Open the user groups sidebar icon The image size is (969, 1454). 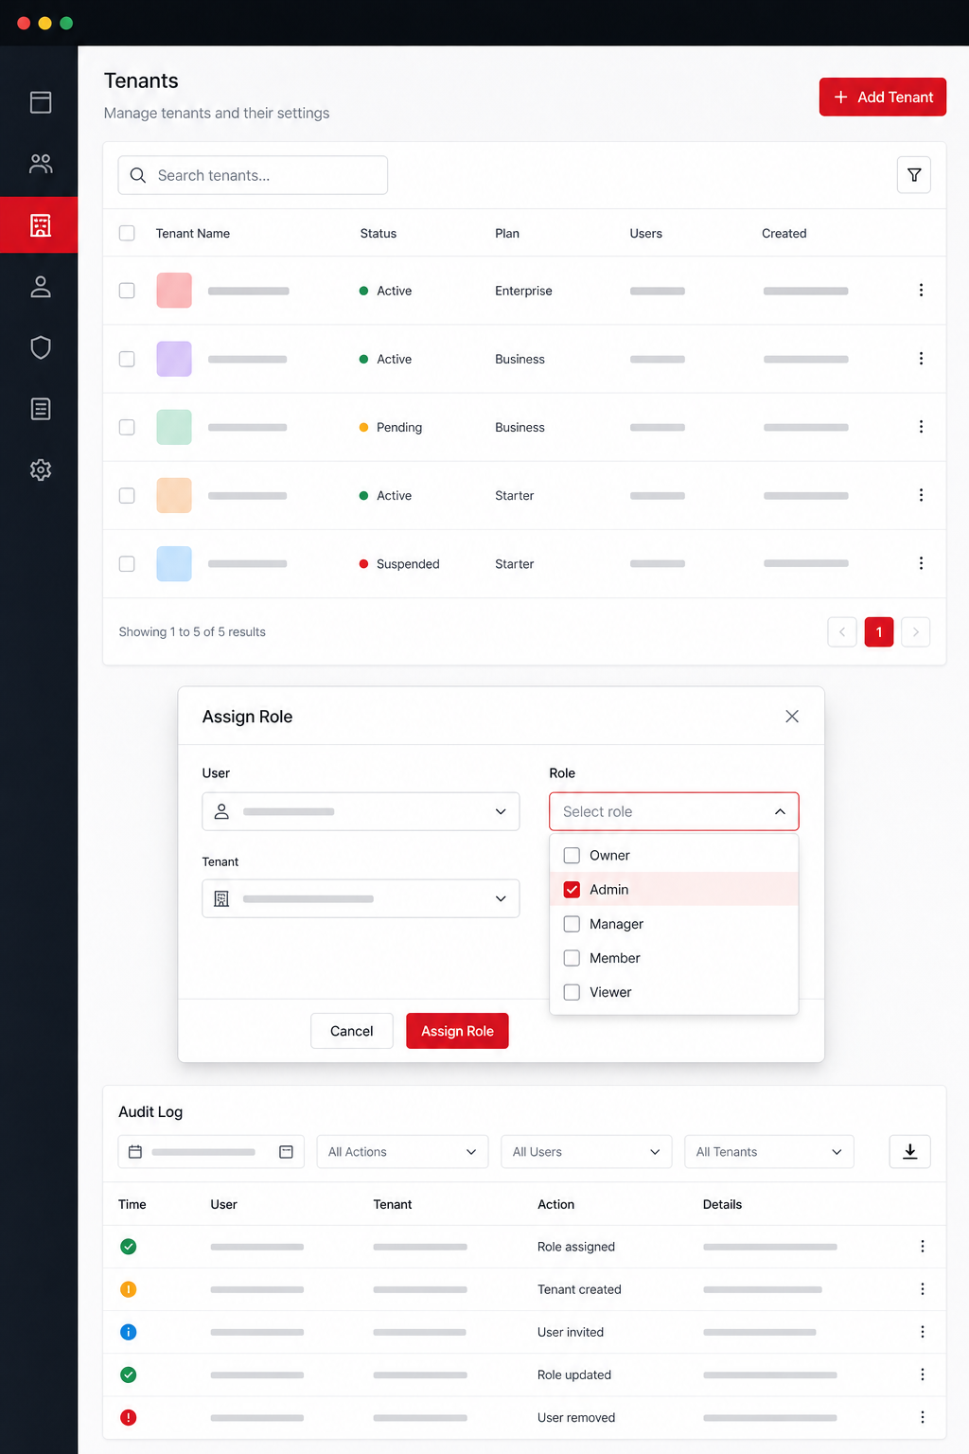(x=41, y=164)
